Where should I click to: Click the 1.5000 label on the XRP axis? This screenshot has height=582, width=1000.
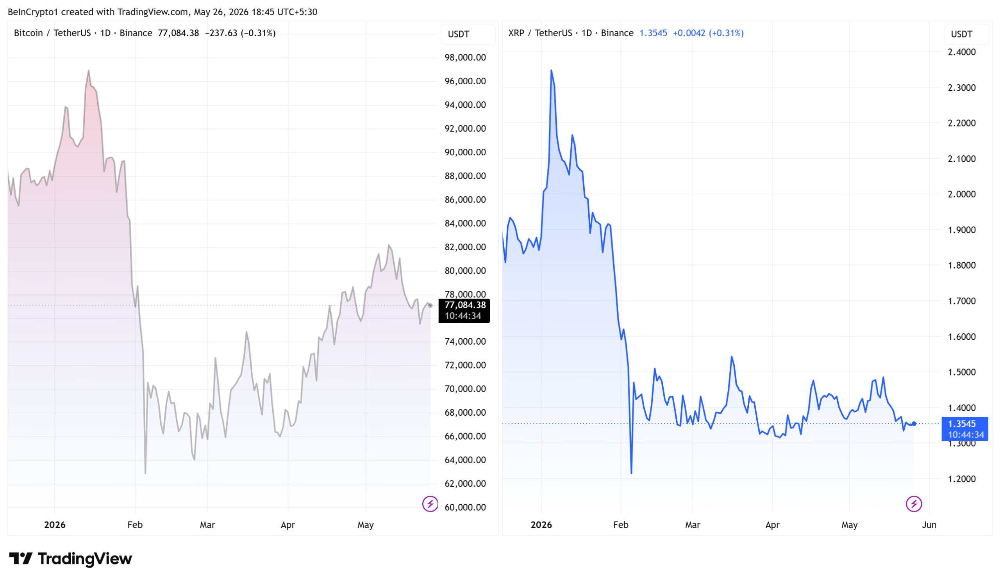tap(961, 372)
